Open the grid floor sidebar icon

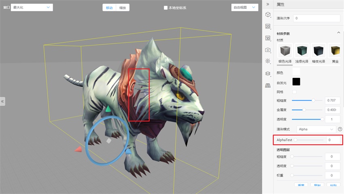click(268, 86)
